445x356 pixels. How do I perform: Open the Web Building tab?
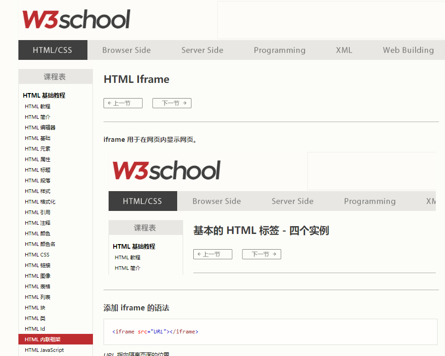408,50
